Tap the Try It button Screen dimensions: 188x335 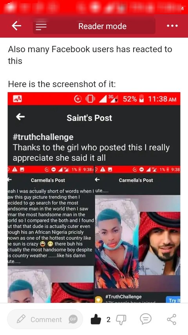click(x=173, y=300)
